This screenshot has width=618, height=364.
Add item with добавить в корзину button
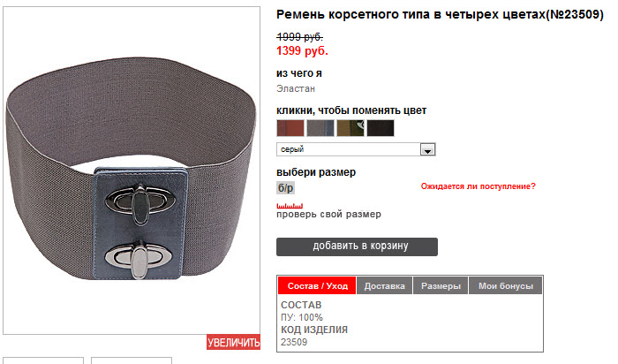coord(357,246)
